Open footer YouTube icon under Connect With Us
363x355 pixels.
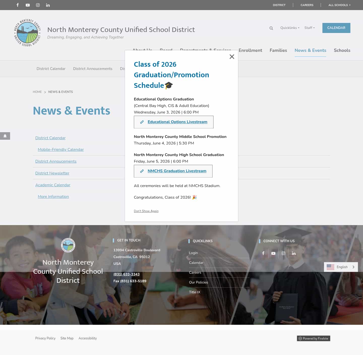[273, 253]
